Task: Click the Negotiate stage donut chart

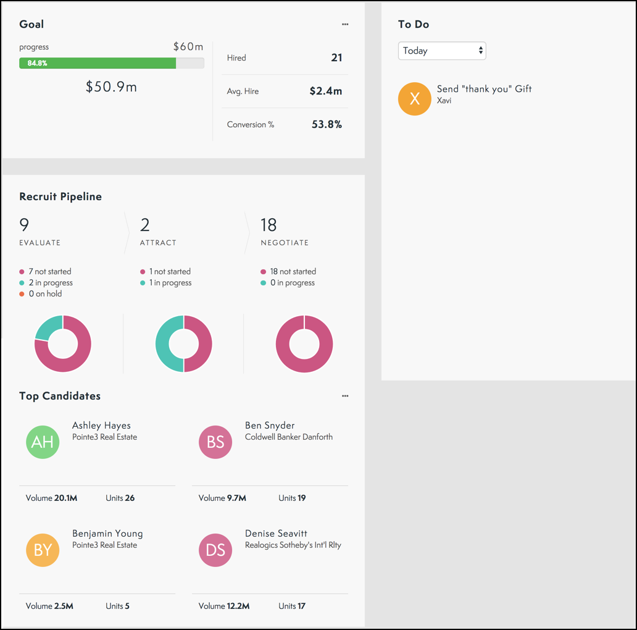Action: 304,343
